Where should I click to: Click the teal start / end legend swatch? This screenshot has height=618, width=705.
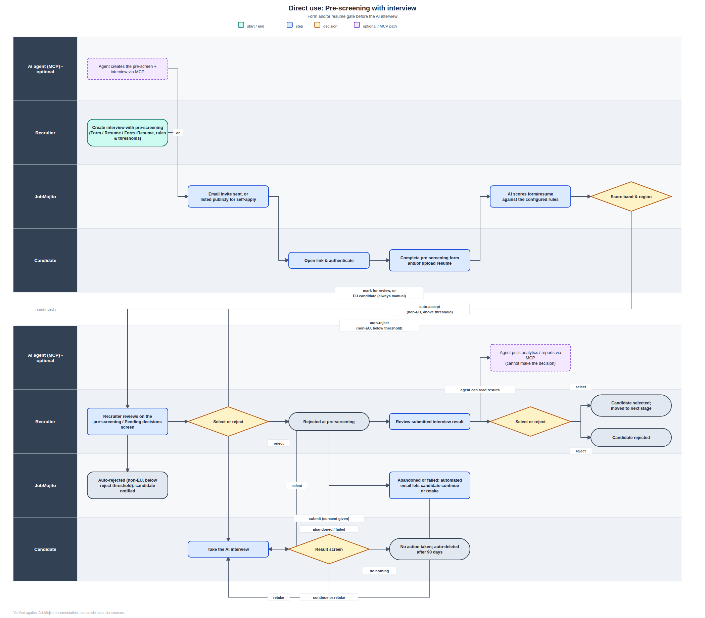pyautogui.click(x=241, y=25)
